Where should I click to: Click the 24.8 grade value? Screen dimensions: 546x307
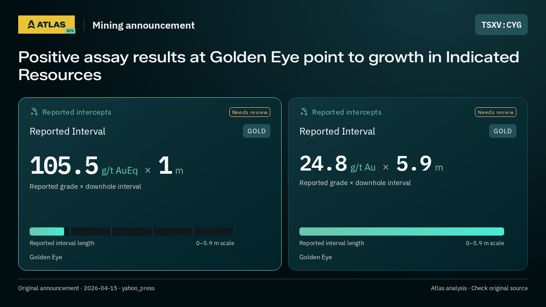pos(324,164)
